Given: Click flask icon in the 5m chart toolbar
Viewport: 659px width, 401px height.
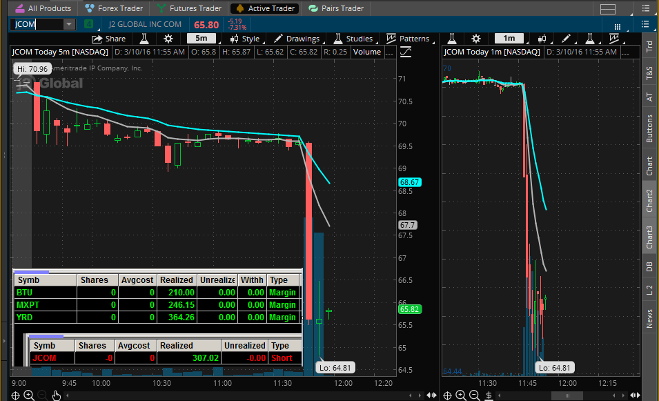Looking at the screenshot, I should (x=144, y=39).
